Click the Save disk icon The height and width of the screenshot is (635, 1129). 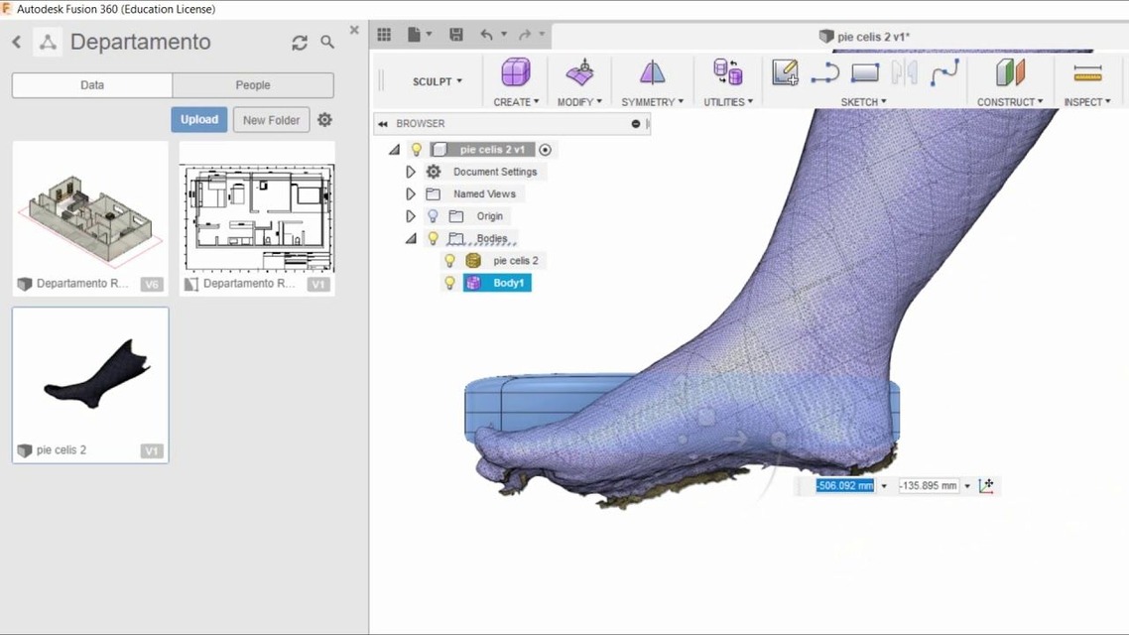click(455, 35)
